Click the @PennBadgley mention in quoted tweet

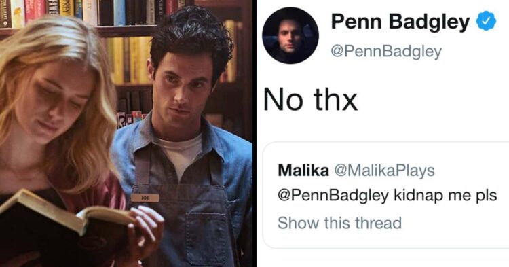tap(333, 196)
